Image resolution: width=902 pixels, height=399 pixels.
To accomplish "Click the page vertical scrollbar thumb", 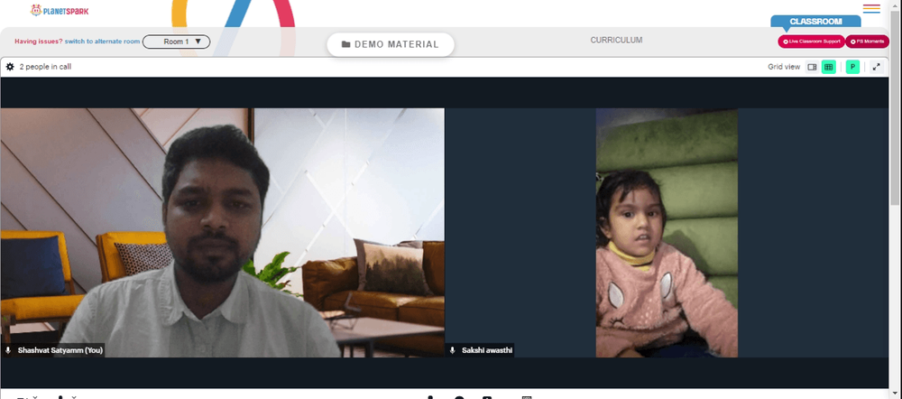I will point(895,108).
